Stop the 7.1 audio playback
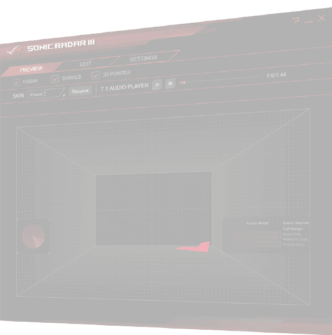332x335 pixels. tap(170, 84)
